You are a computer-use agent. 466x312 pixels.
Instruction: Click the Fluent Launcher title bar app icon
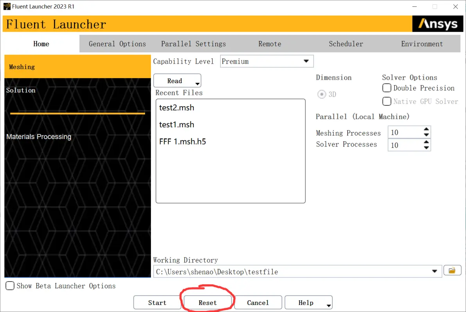pos(7,7)
